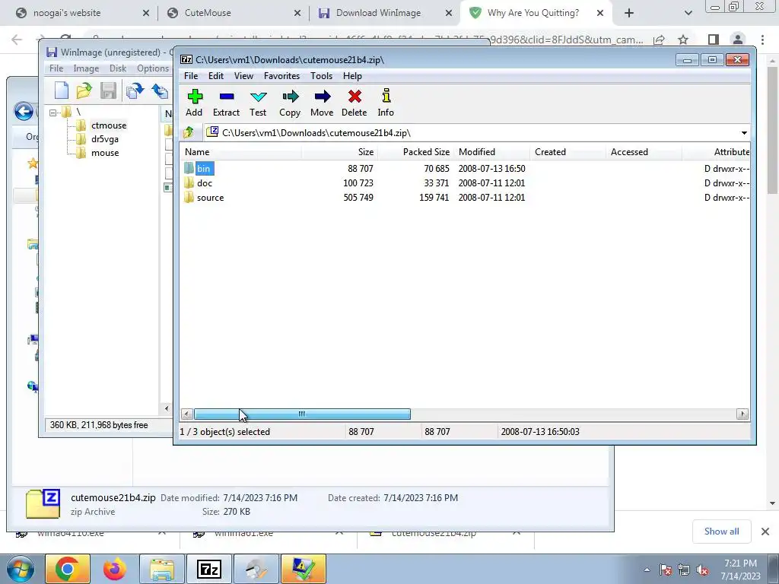The width and height of the screenshot is (779, 584).
Task: Select dr5vga folder in WinImage tree
Action: click(x=104, y=139)
